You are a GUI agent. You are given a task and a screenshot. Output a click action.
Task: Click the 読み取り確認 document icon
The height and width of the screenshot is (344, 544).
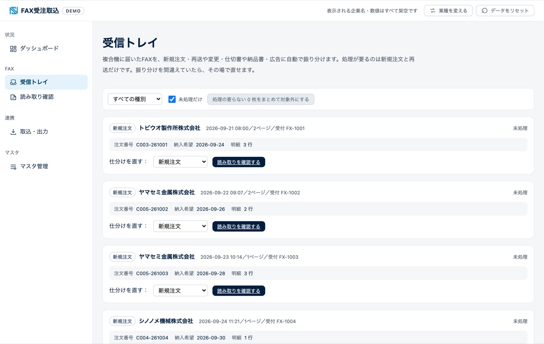[13, 97]
